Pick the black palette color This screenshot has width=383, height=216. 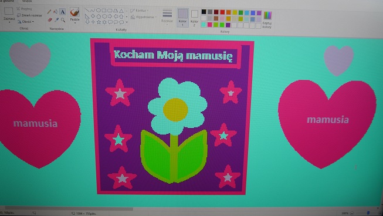click(x=204, y=12)
